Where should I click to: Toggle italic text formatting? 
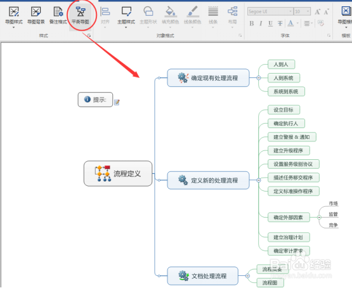[x=261, y=23]
